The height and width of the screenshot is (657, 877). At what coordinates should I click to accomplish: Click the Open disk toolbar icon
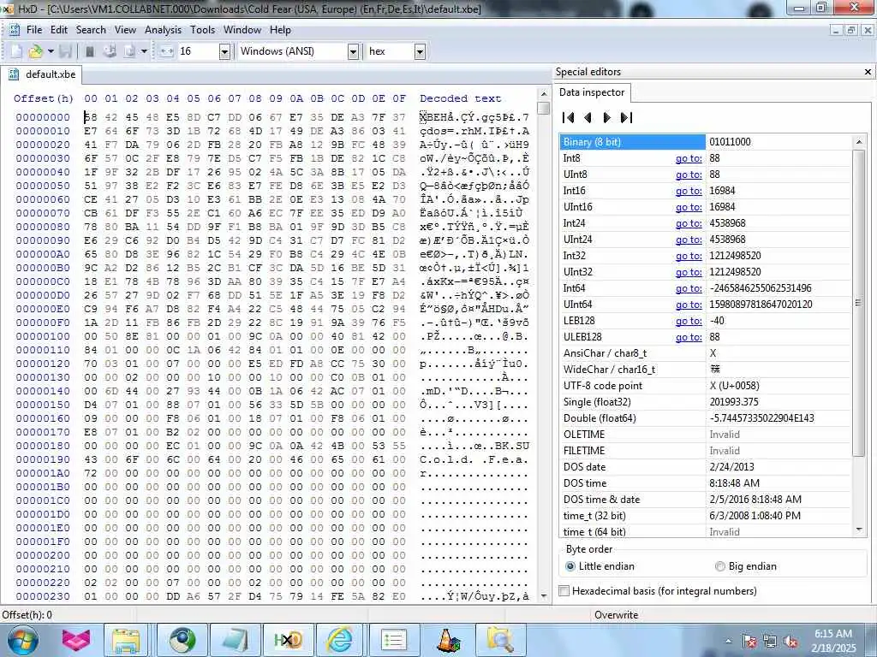[110, 51]
